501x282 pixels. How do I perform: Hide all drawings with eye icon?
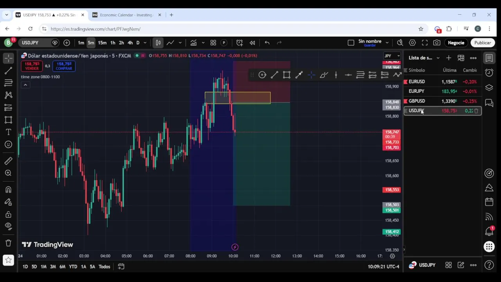click(8, 226)
